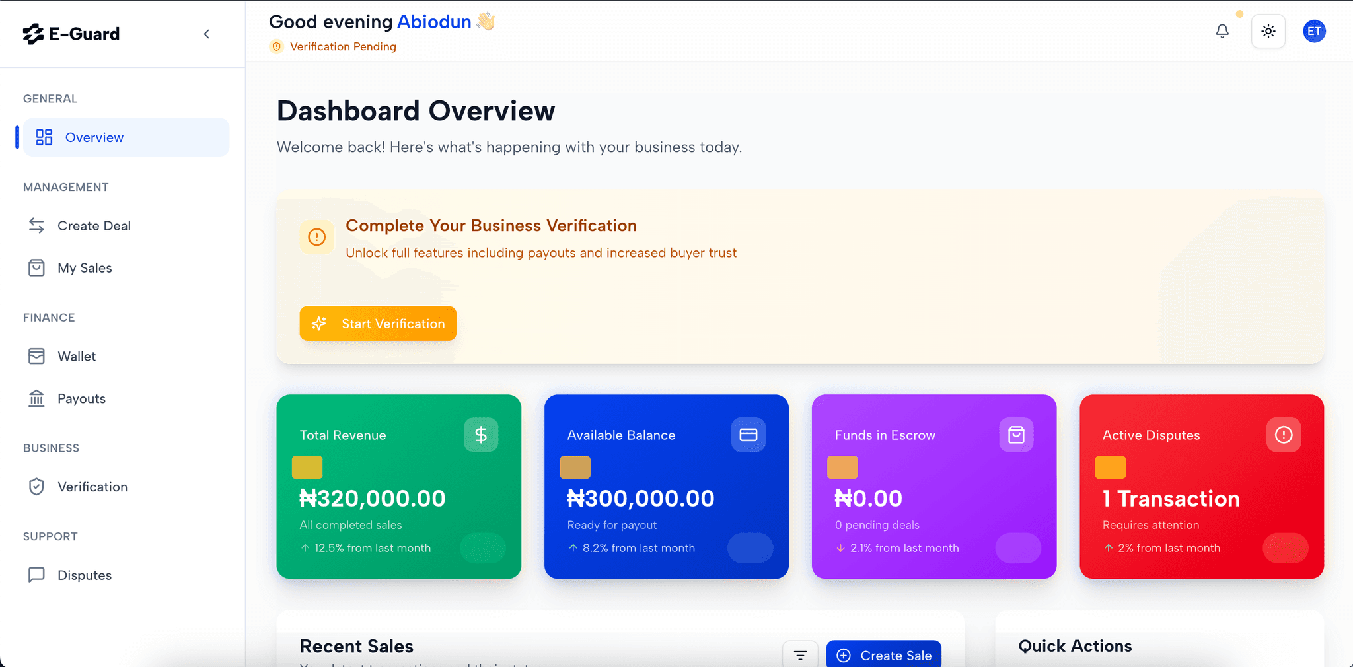
Task: Click the notification bell icon
Action: pyautogui.click(x=1222, y=31)
